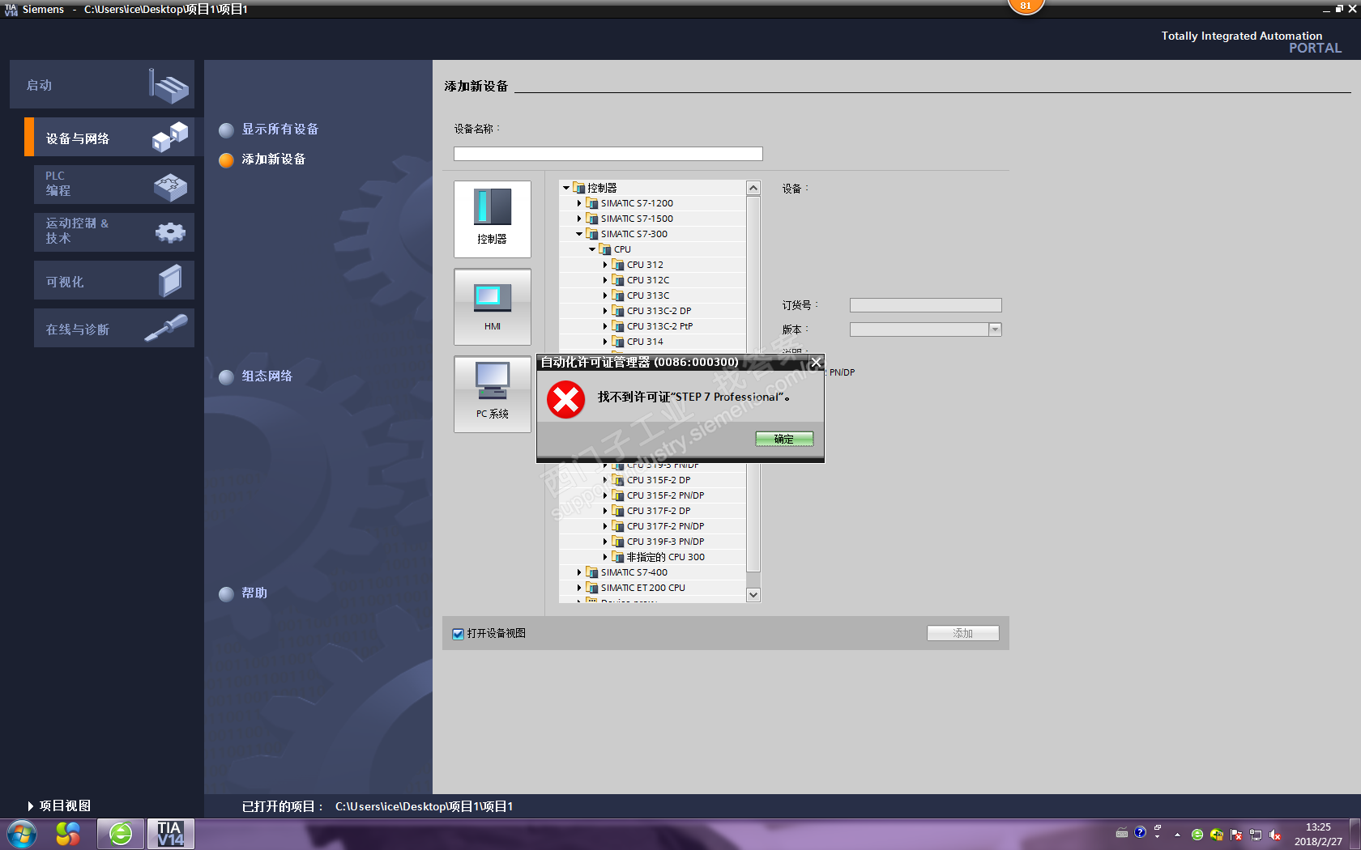Screen dimensions: 1361x850
Task: Show hidden system tray icons
Action: [1177, 835]
